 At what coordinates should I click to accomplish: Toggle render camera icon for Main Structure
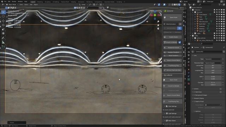tap(224, 22)
